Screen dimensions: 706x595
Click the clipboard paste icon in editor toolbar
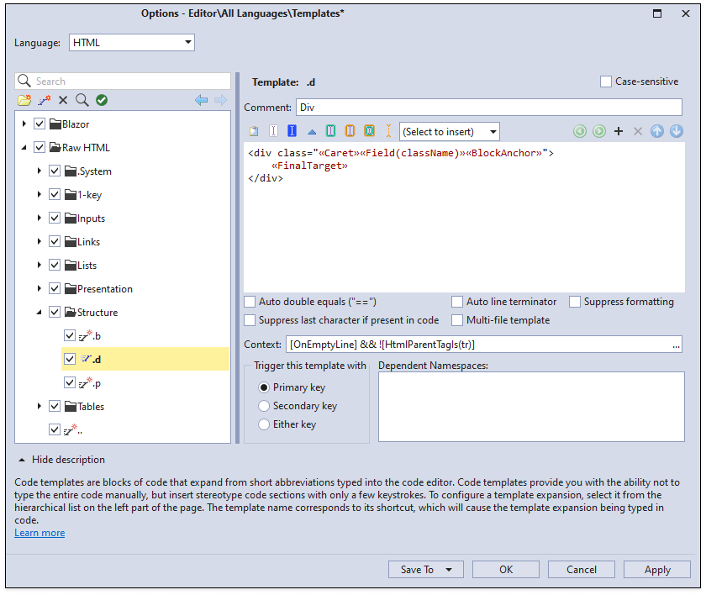(x=255, y=131)
